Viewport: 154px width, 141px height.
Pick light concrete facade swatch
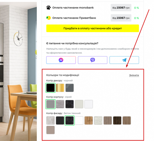pos(51,120)
